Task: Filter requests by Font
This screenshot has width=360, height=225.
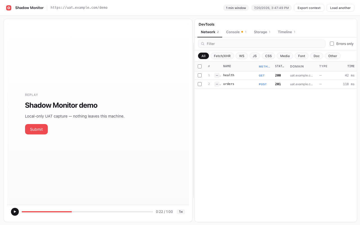Action: 301,56
